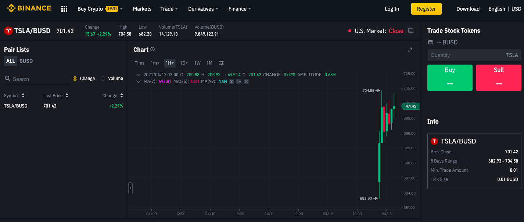Toggle MA indicator visibility with eye icon

coord(232,81)
